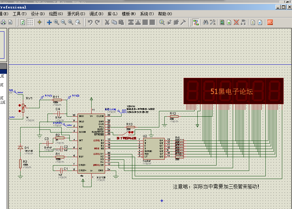The height and width of the screenshot is (209, 292).
Task: Open the 模板(M) template menu
Action: (x=129, y=14)
